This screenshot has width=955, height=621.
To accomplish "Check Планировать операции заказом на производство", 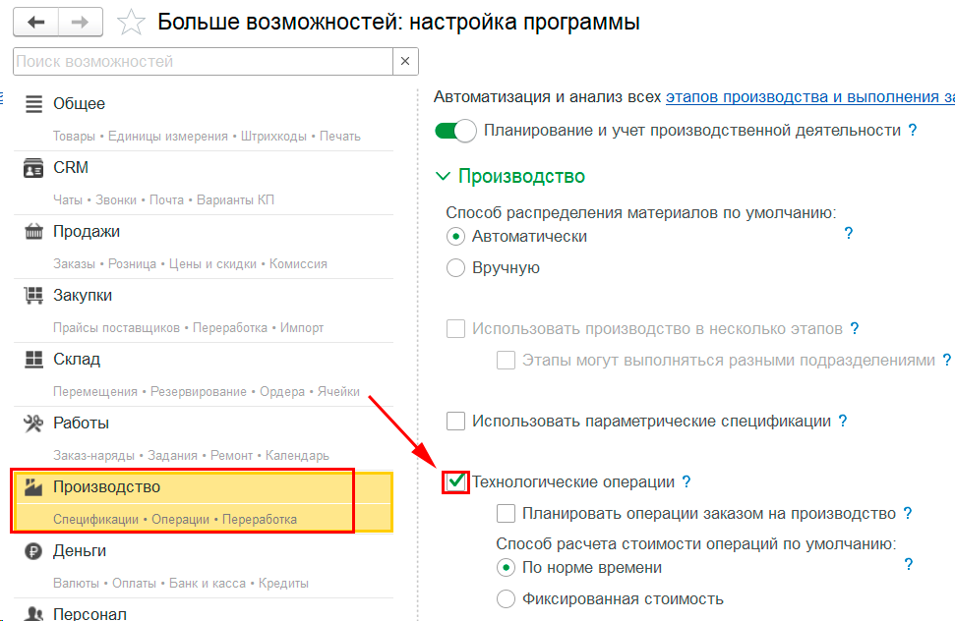I will click(506, 513).
